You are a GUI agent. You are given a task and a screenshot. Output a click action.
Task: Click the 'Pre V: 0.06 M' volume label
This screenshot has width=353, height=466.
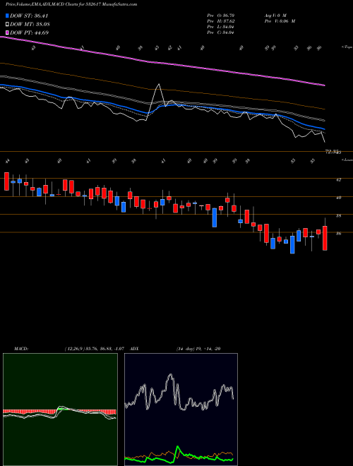[x=280, y=21]
